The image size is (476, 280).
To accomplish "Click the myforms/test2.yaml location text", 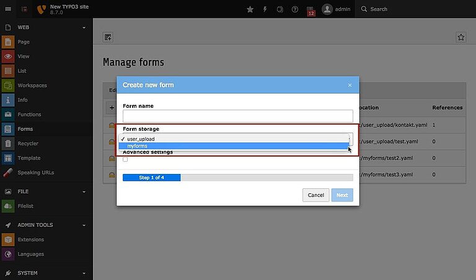I will point(387,158).
